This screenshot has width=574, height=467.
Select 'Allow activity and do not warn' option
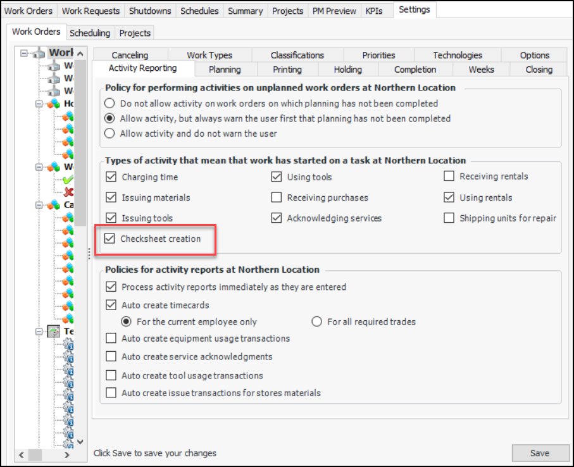click(x=109, y=134)
